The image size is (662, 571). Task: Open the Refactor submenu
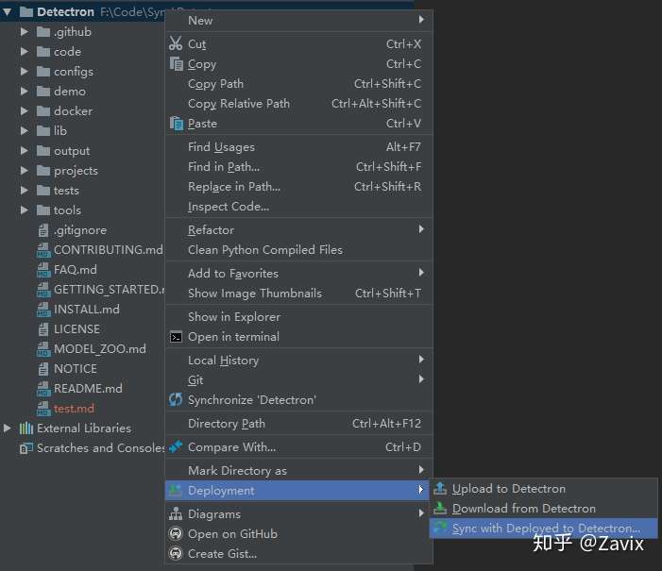299,230
